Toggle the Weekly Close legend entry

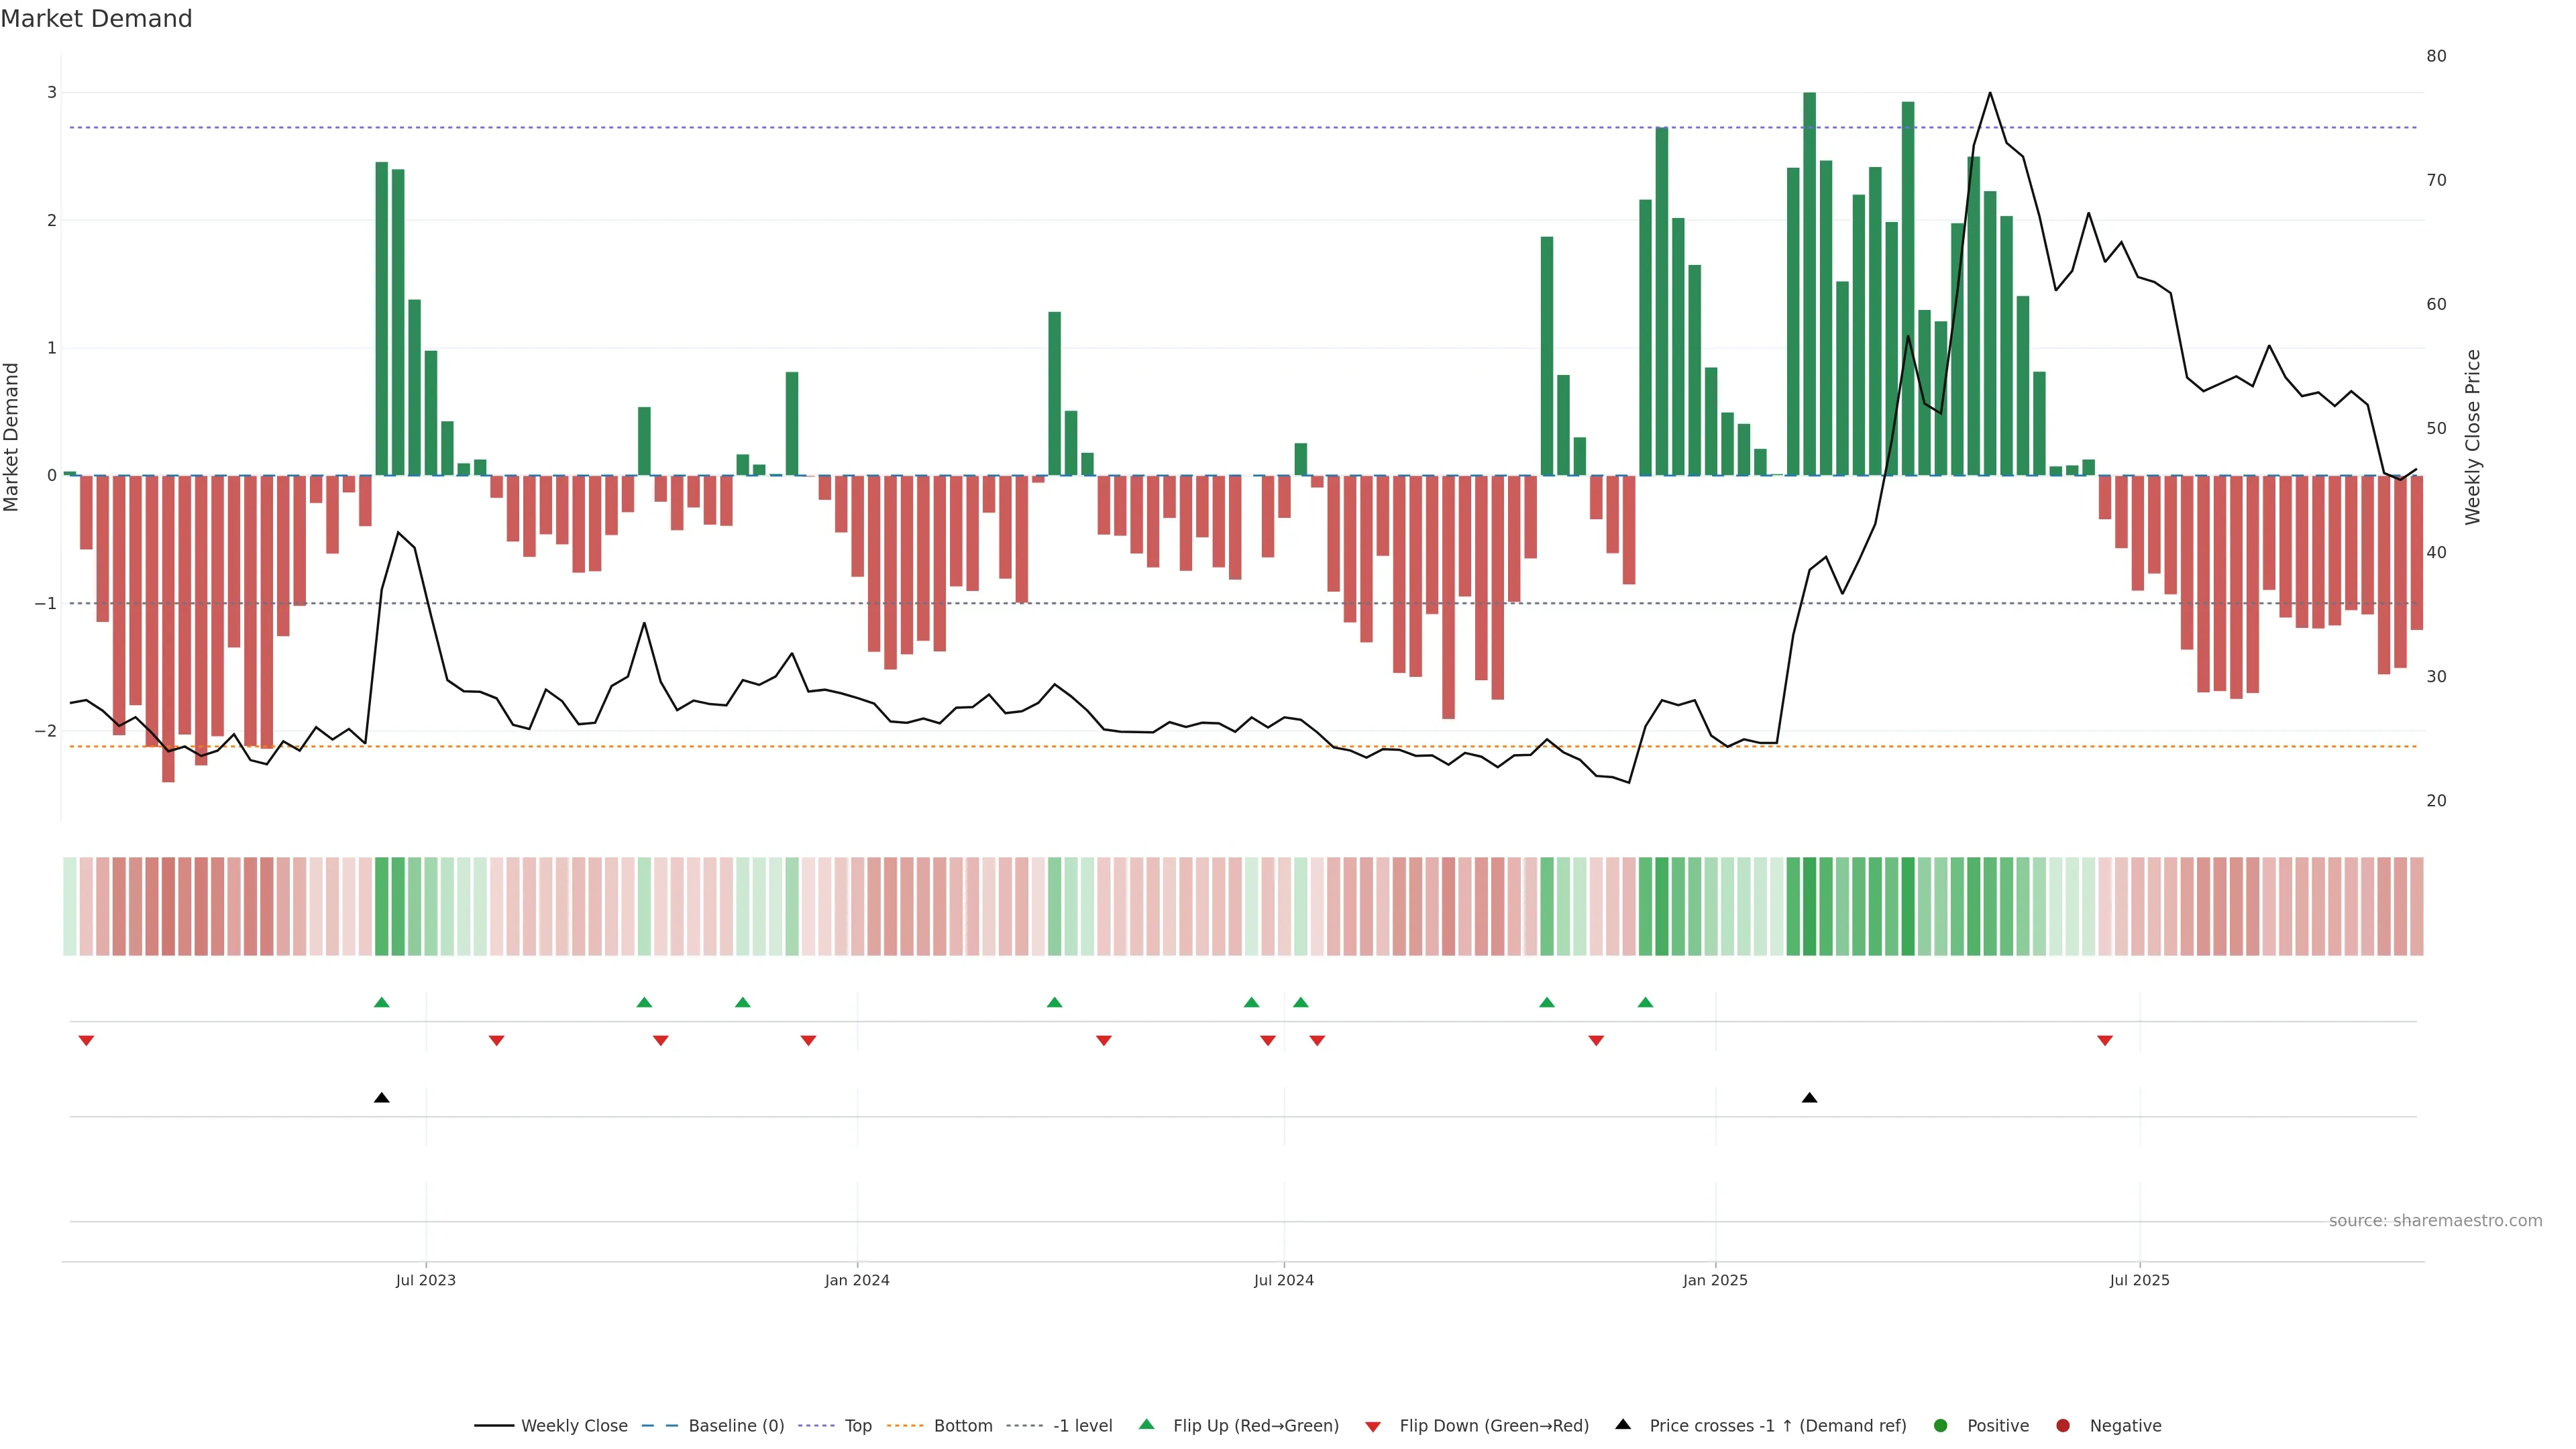574,1425
